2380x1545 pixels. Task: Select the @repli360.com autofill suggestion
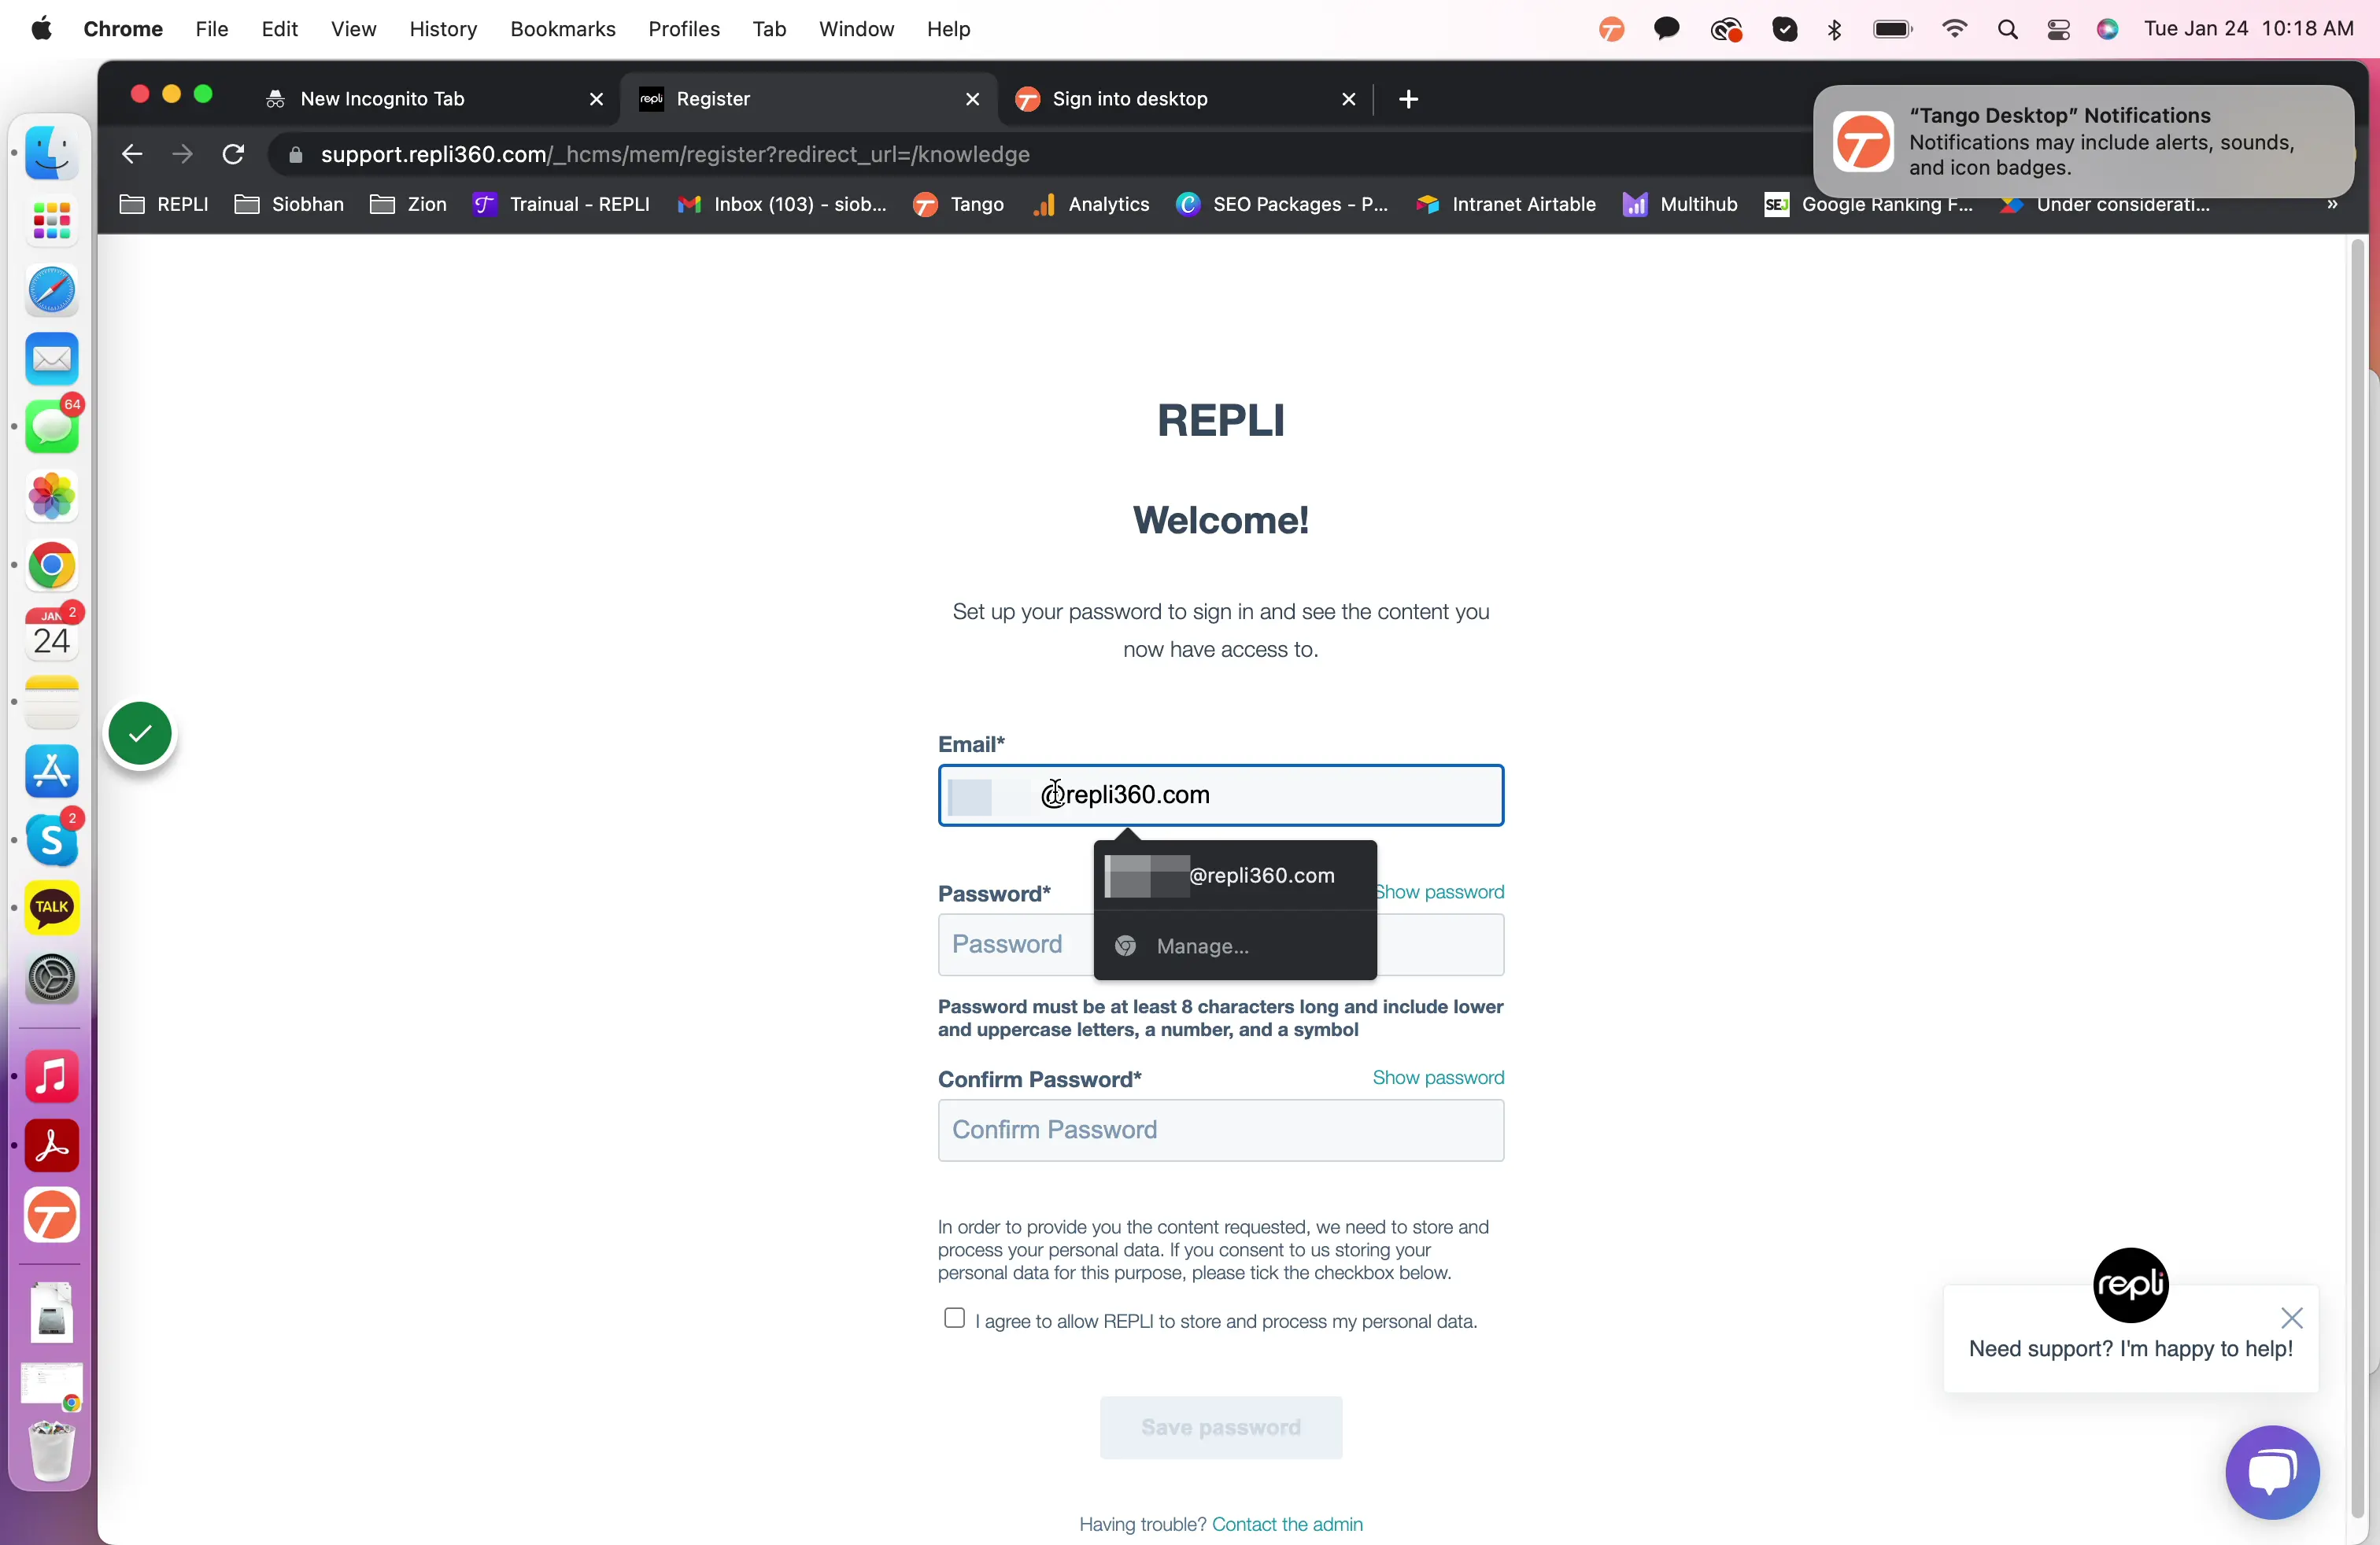point(1235,876)
